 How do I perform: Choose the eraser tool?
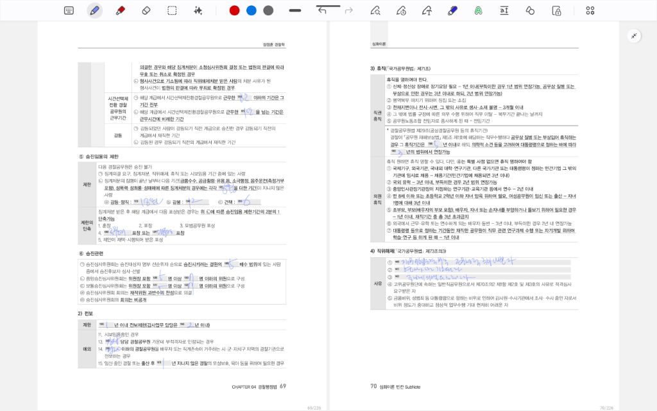point(146,10)
